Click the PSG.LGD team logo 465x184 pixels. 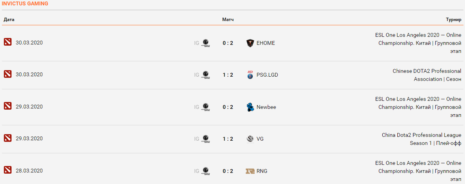[250, 75]
